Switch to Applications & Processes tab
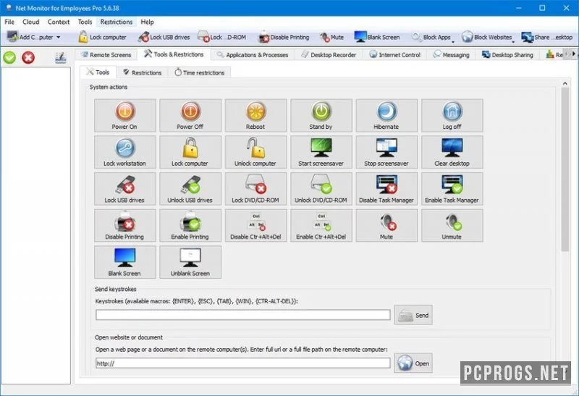This screenshot has height=396, width=579. (x=253, y=55)
